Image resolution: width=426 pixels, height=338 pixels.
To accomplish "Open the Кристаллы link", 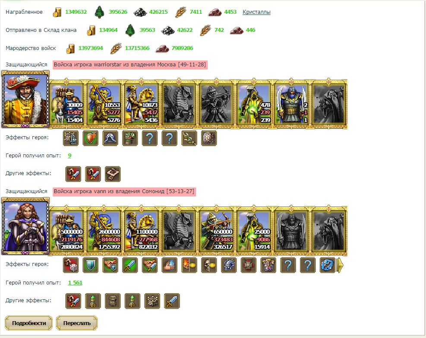I will pyautogui.click(x=256, y=12).
